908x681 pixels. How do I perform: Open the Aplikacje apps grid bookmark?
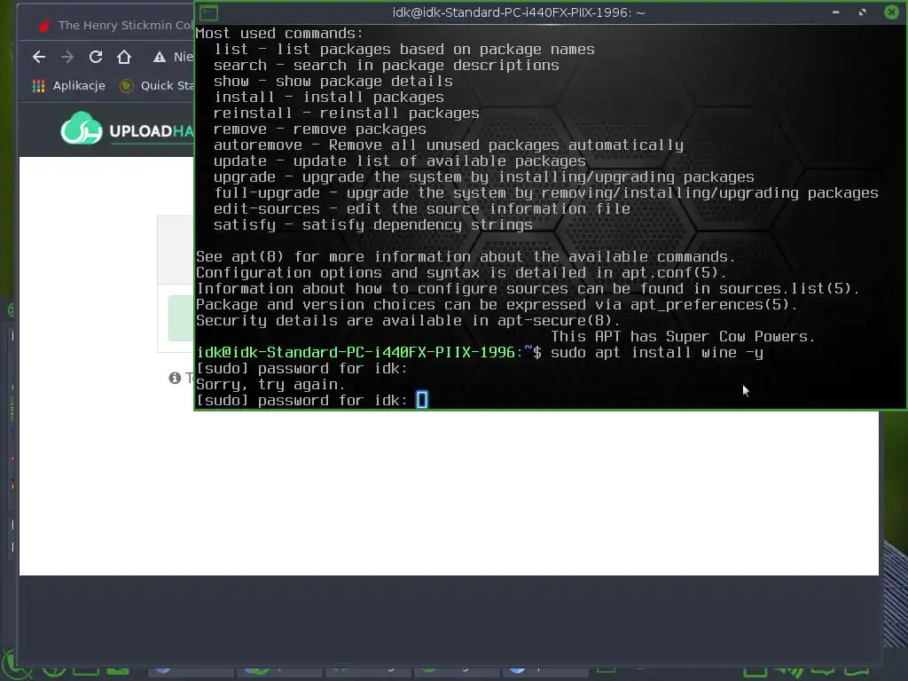click(x=69, y=86)
